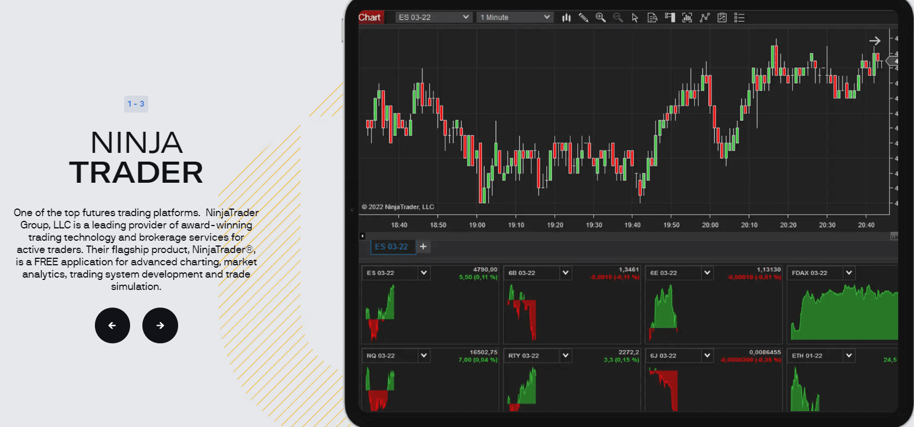This screenshot has height=427, width=914.
Task: Open the ES 03-22 instrument dropdown
Action: point(434,17)
